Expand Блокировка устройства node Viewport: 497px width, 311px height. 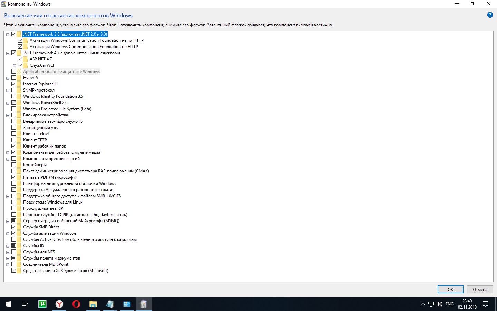tap(8, 115)
